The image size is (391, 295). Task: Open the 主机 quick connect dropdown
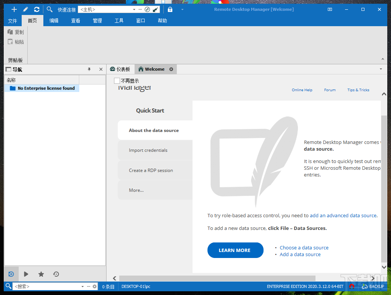[134, 9]
